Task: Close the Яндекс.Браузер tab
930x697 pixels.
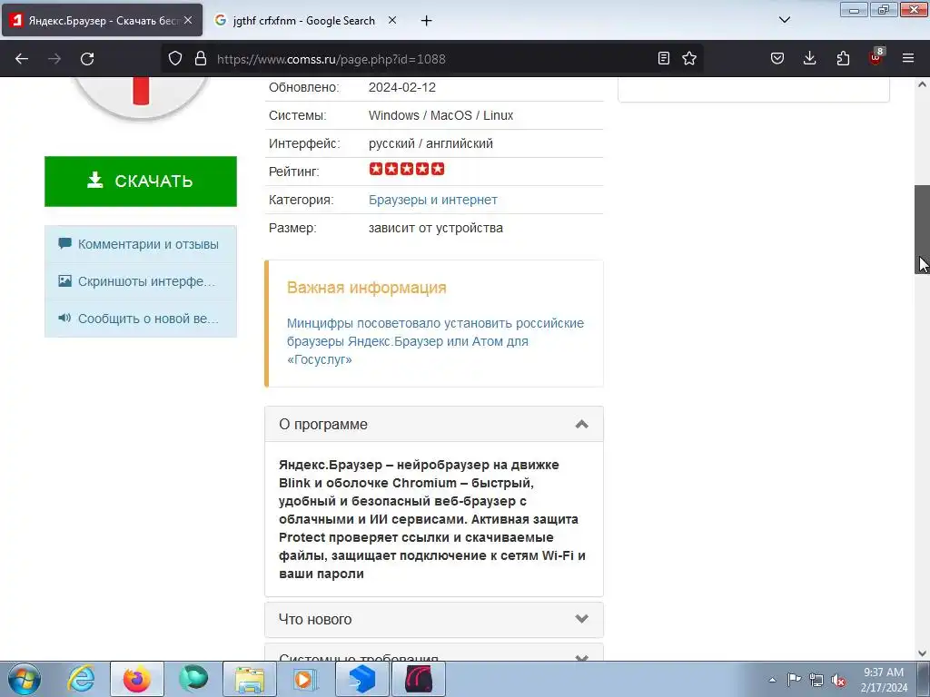Action: [x=188, y=20]
